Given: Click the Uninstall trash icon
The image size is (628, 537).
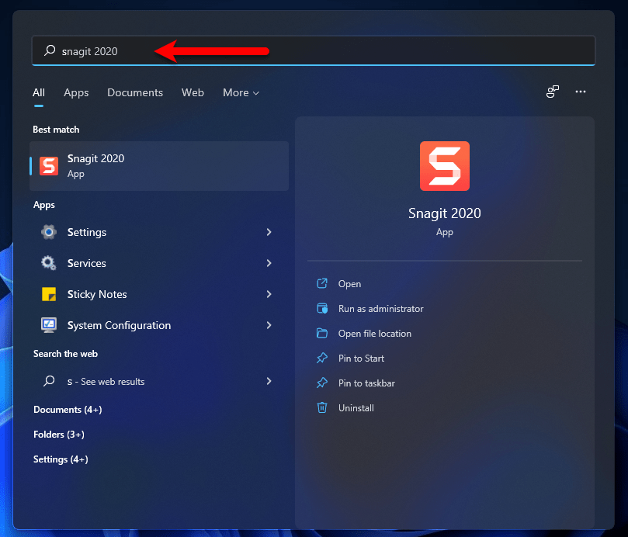Looking at the screenshot, I should [322, 407].
